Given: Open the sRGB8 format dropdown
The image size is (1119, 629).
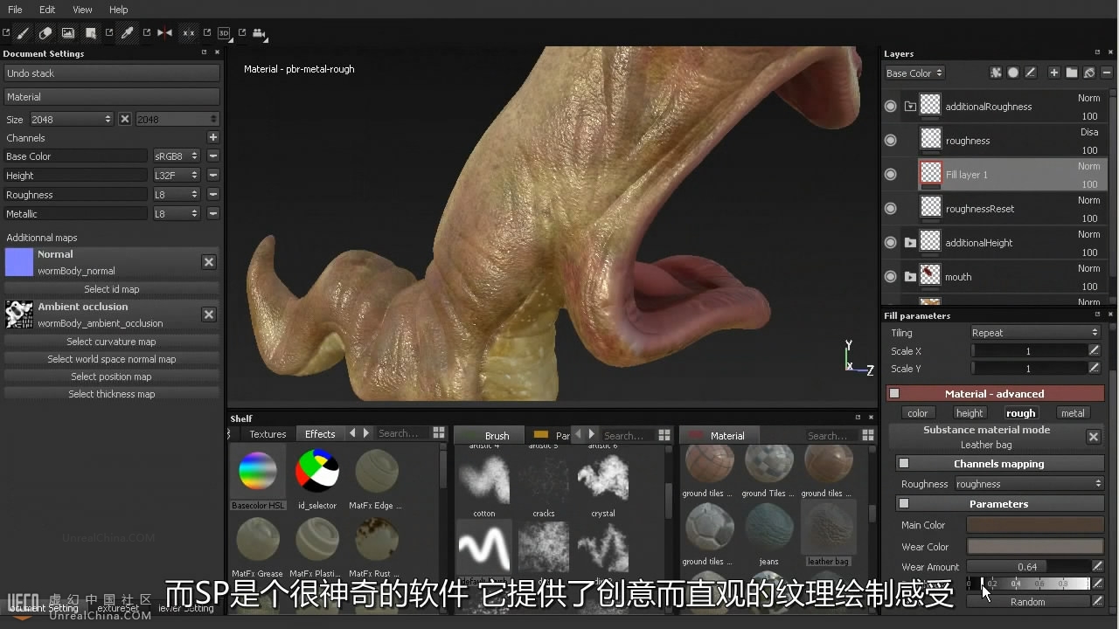Looking at the screenshot, I should [x=177, y=156].
